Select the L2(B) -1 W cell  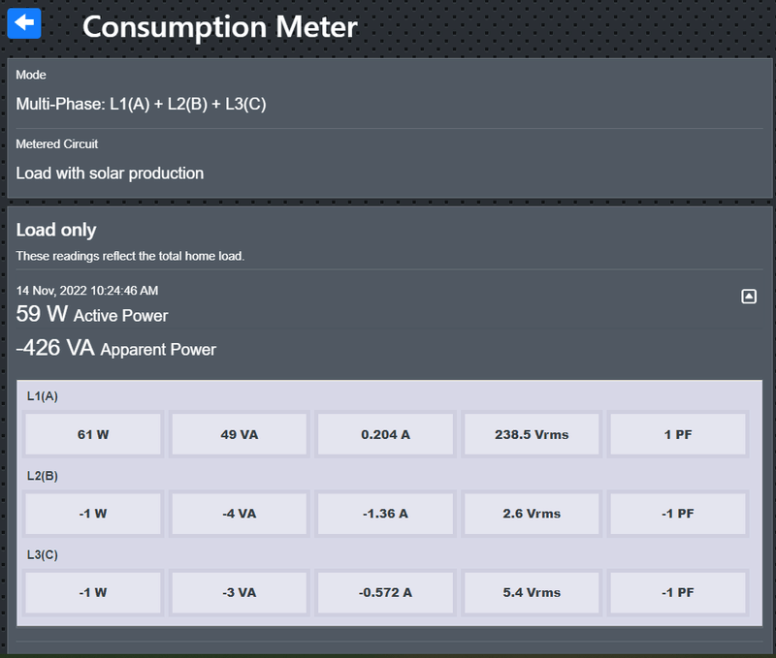(93, 514)
